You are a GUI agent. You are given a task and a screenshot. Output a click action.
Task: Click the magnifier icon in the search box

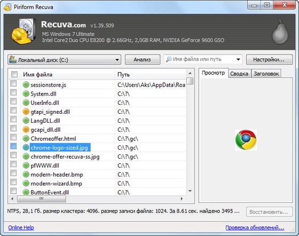click(x=169, y=59)
